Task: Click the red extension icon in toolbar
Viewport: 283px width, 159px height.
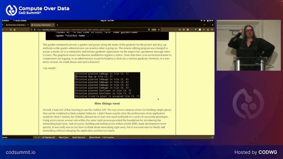Action: pyautogui.click(x=191, y=30)
